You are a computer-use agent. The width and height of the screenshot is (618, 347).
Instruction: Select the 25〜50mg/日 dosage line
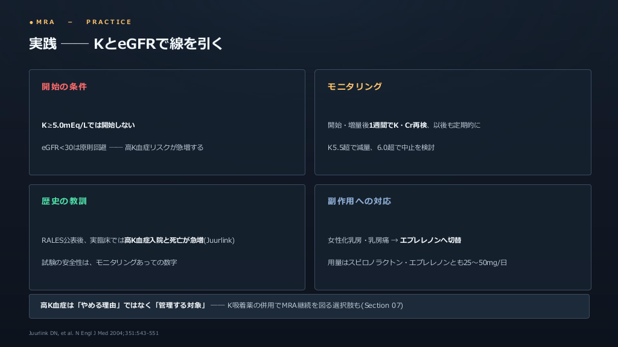(x=418, y=263)
